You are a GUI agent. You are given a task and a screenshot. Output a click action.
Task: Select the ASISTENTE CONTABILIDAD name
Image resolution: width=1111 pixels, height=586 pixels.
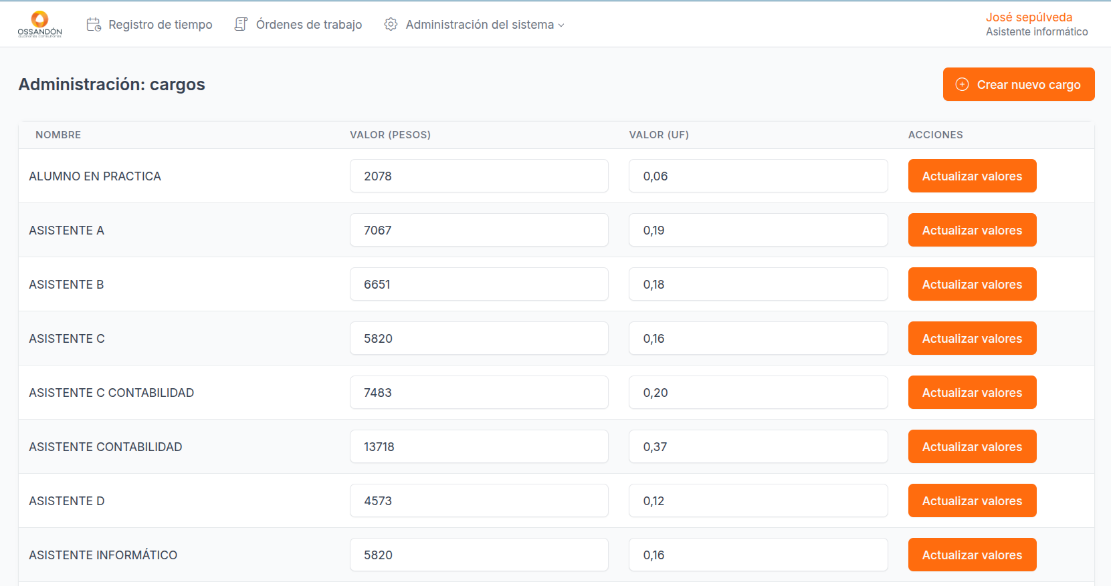[x=106, y=447]
